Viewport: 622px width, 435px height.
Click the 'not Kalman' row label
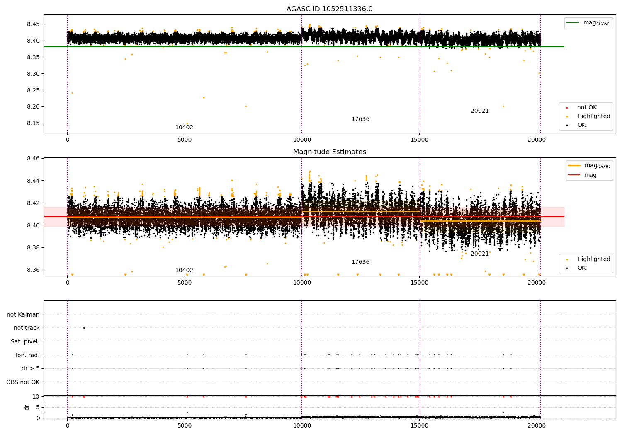(23, 314)
